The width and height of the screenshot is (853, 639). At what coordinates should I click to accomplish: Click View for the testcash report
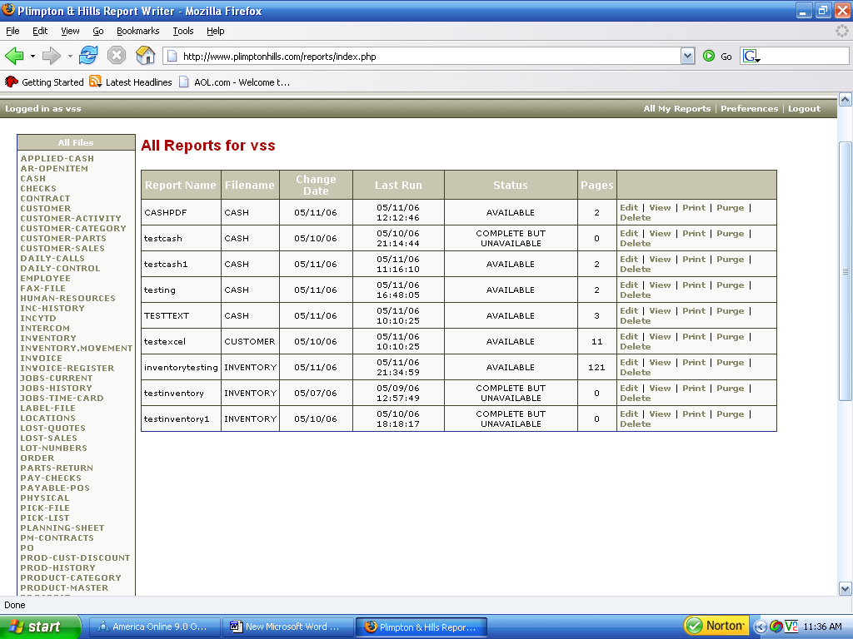[660, 233]
